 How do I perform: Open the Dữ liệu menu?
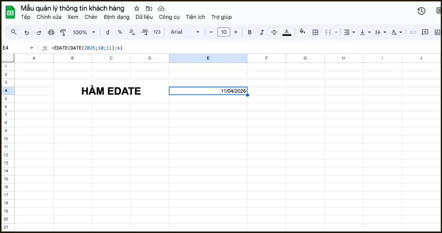click(x=144, y=17)
